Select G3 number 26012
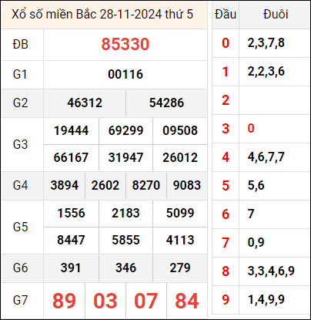The width and height of the screenshot is (311, 320). (180, 157)
